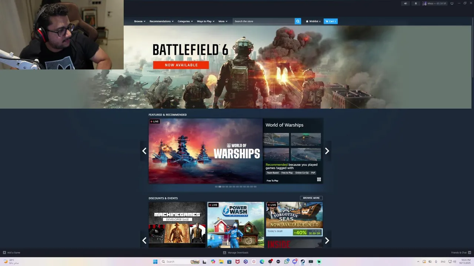
Task: Expand the Categories menu
Action: (x=185, y=21)
